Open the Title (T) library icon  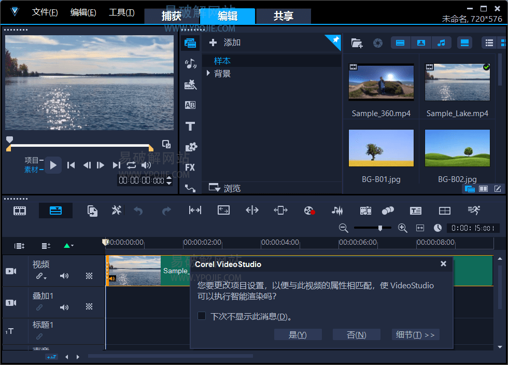pyautogui.click(x=190, y=126)
